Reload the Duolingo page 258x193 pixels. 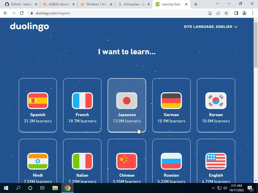(x=22, y=13)
